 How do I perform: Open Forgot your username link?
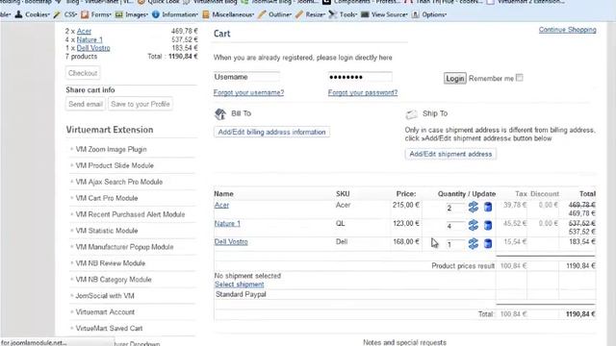(x=248, y=92)
